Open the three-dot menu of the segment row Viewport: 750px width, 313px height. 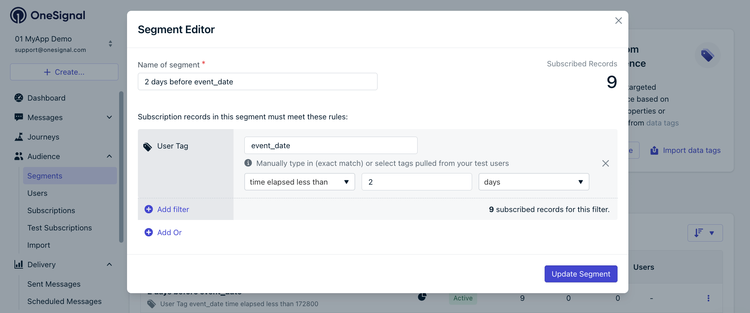pyautogui.click(x=708, y=298)
